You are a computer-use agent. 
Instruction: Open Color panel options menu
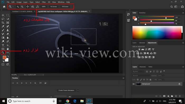click(183, 13)
